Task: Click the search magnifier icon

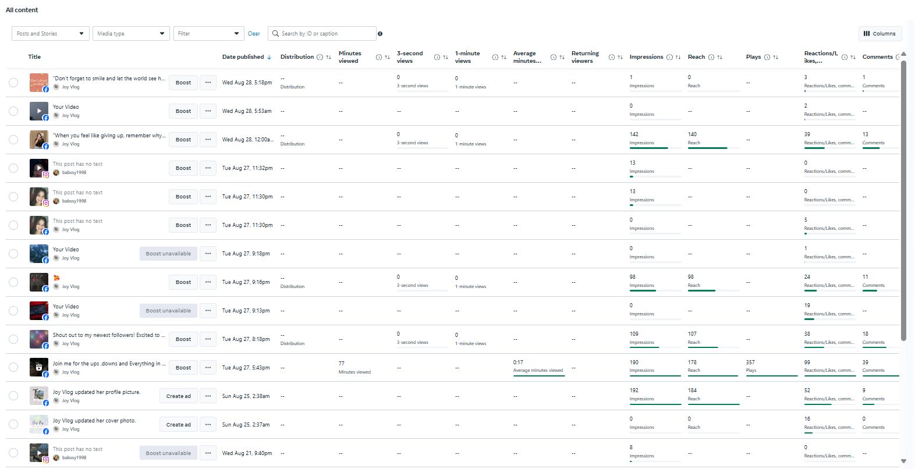Action: pos(275,34)
